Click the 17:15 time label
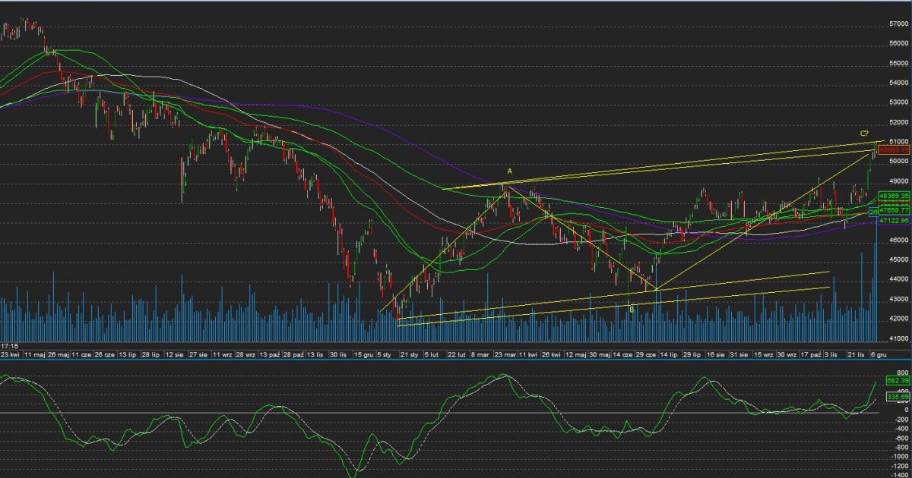912x478 pixels. 10,344
